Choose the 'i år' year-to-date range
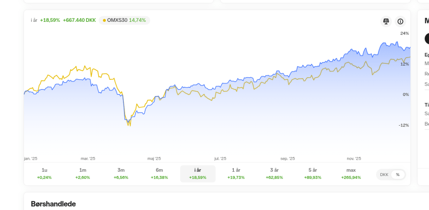 pyautogui.click(x=198, y=173)
